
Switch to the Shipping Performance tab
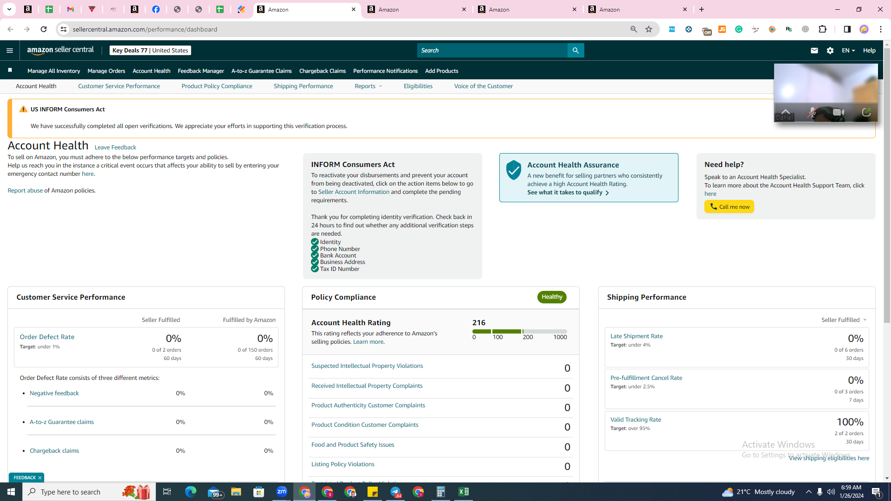pos(303,86)
